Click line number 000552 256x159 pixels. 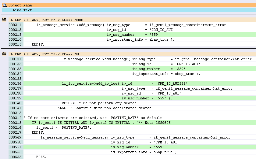click(15, 152)
